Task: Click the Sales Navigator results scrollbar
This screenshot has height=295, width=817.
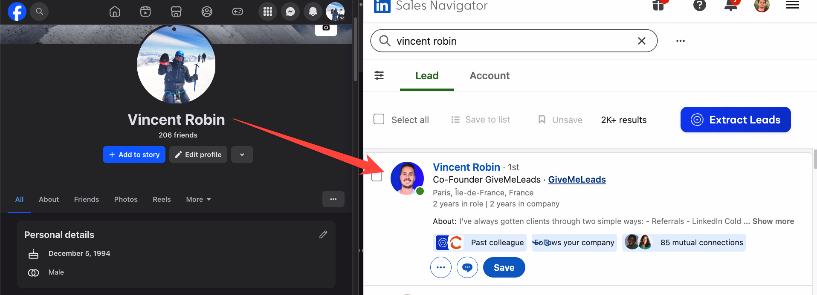Action: tap(815, 159)
